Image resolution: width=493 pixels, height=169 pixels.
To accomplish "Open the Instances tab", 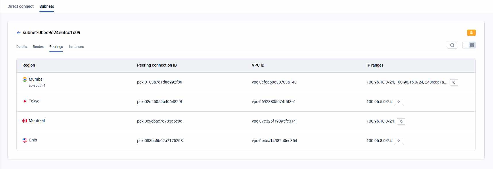I will [x=76, y=47].
